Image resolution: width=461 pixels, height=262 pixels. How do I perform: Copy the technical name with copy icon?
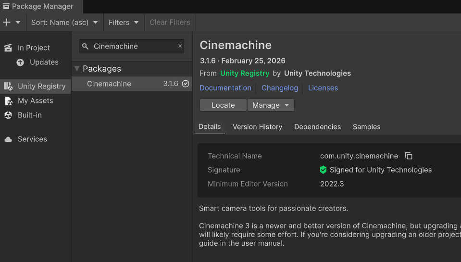click(409, 156)
